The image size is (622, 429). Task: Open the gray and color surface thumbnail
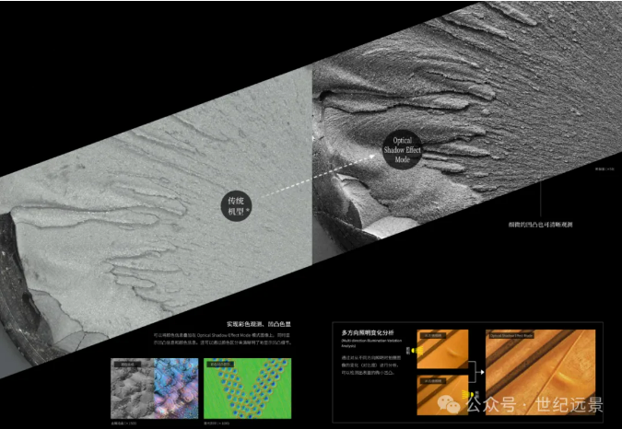tap(154, 388)
